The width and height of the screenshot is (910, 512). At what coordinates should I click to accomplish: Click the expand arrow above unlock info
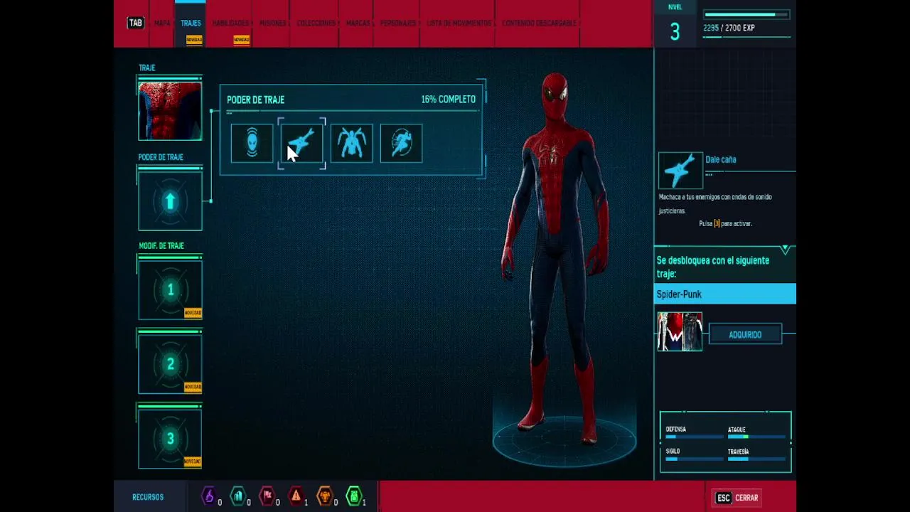point(786,250)
